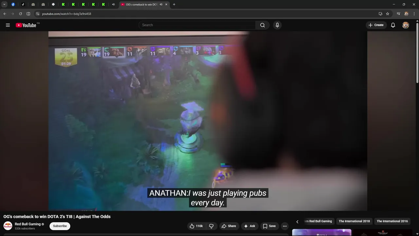Open Red Bull Gaming channel name link

point(27,224)
